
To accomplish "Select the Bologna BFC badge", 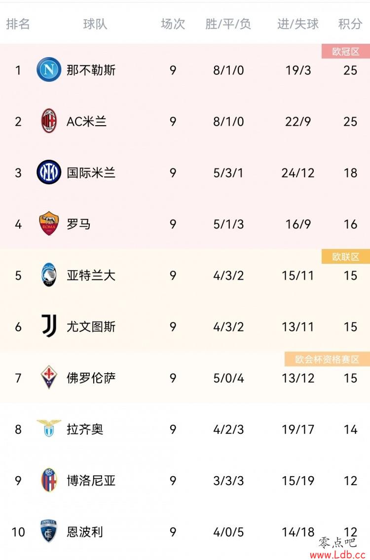I will pyautogui.click(x=49, y=480).
